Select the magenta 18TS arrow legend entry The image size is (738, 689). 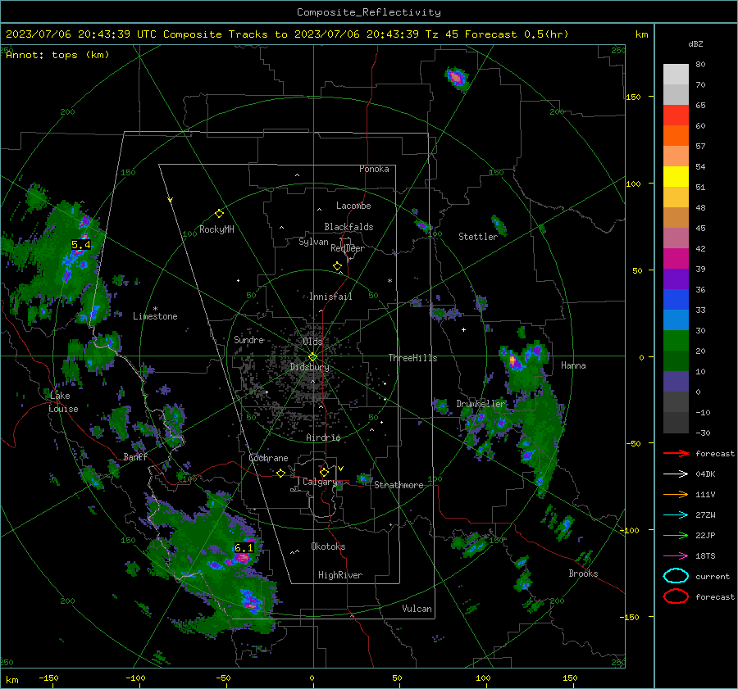[x=676, y=556]
